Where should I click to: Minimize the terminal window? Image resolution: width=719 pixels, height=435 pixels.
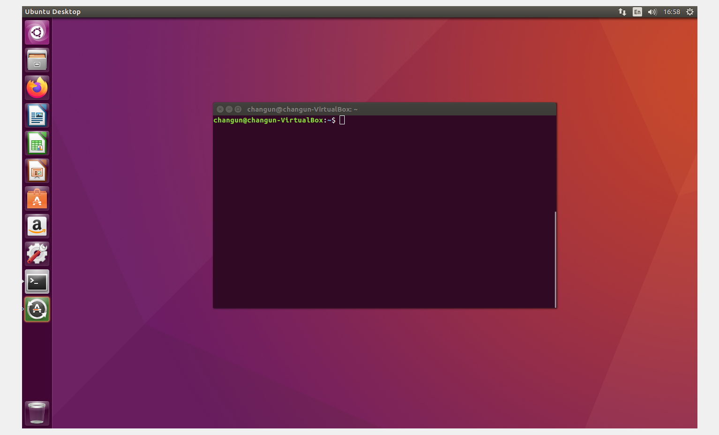[x=229, y=109]
